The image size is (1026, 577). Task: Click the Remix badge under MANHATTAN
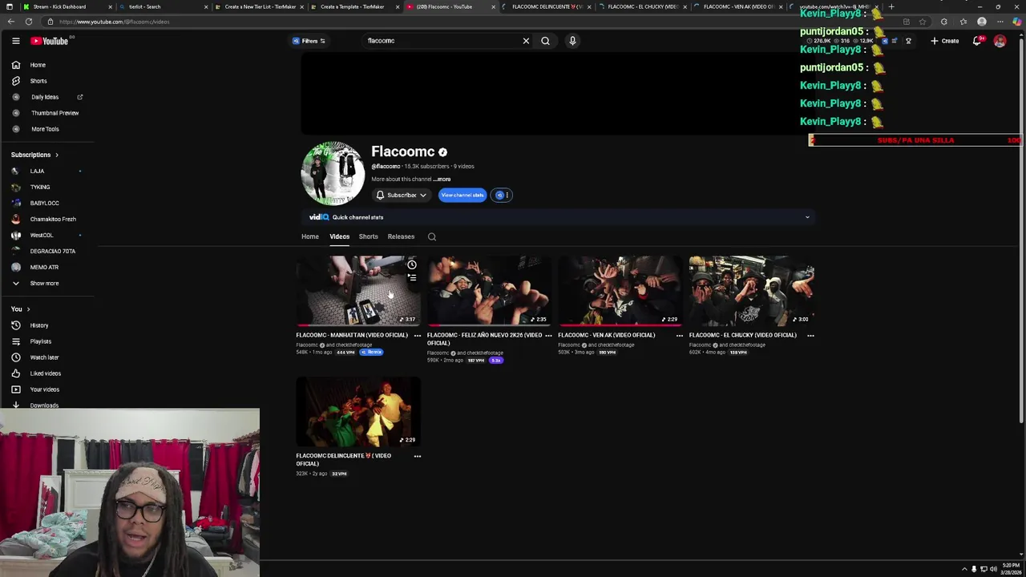coord(371,352)
